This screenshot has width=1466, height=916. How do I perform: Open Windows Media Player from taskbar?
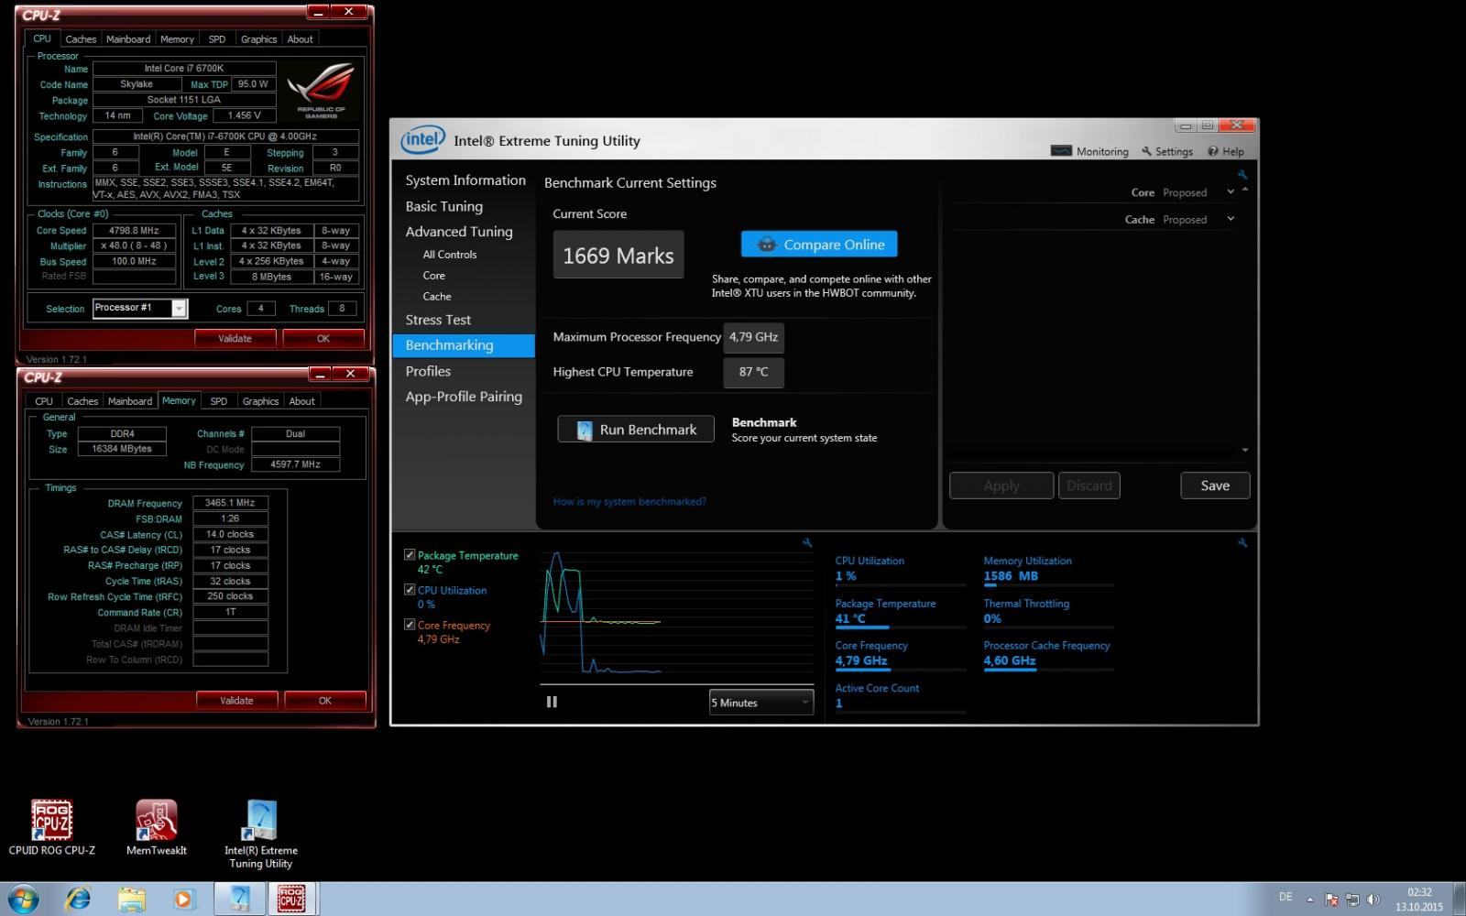(184, 900)
